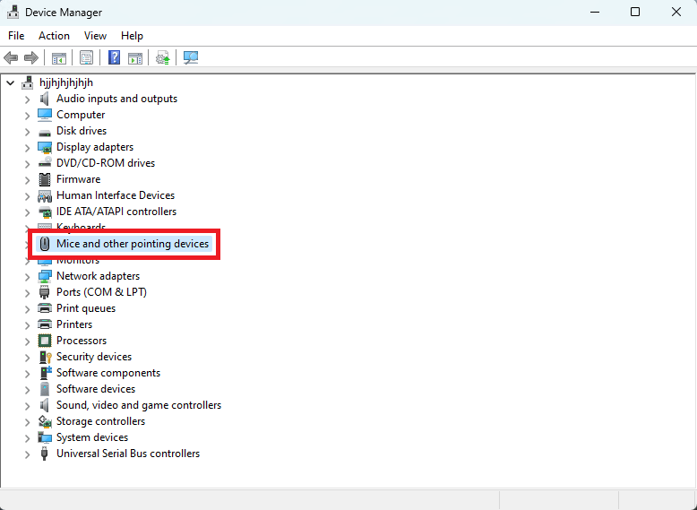The height and width of the screenshot is (510, 697).
Task: Click the Network adapters icon
Action: click(45, 276)
